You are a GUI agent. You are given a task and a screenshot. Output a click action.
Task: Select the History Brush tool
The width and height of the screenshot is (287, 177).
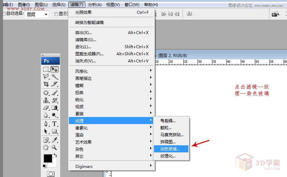[55, 100]
